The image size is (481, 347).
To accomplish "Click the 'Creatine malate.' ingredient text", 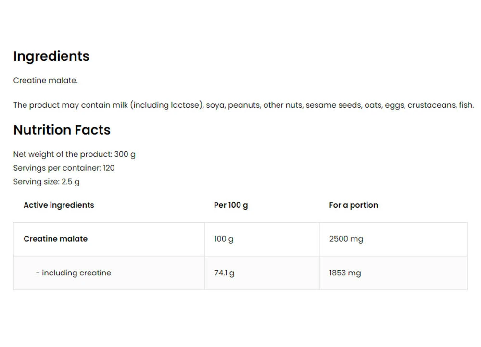I will point(45,81).
